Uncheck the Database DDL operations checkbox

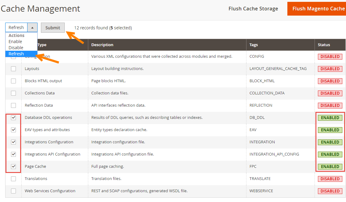pos(13,118)
